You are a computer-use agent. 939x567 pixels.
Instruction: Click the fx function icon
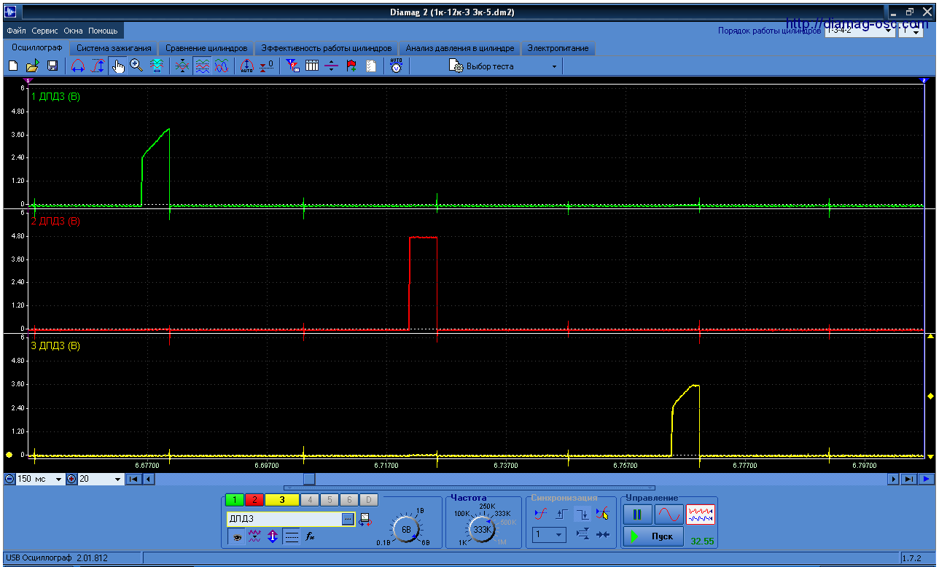(309, 537)
